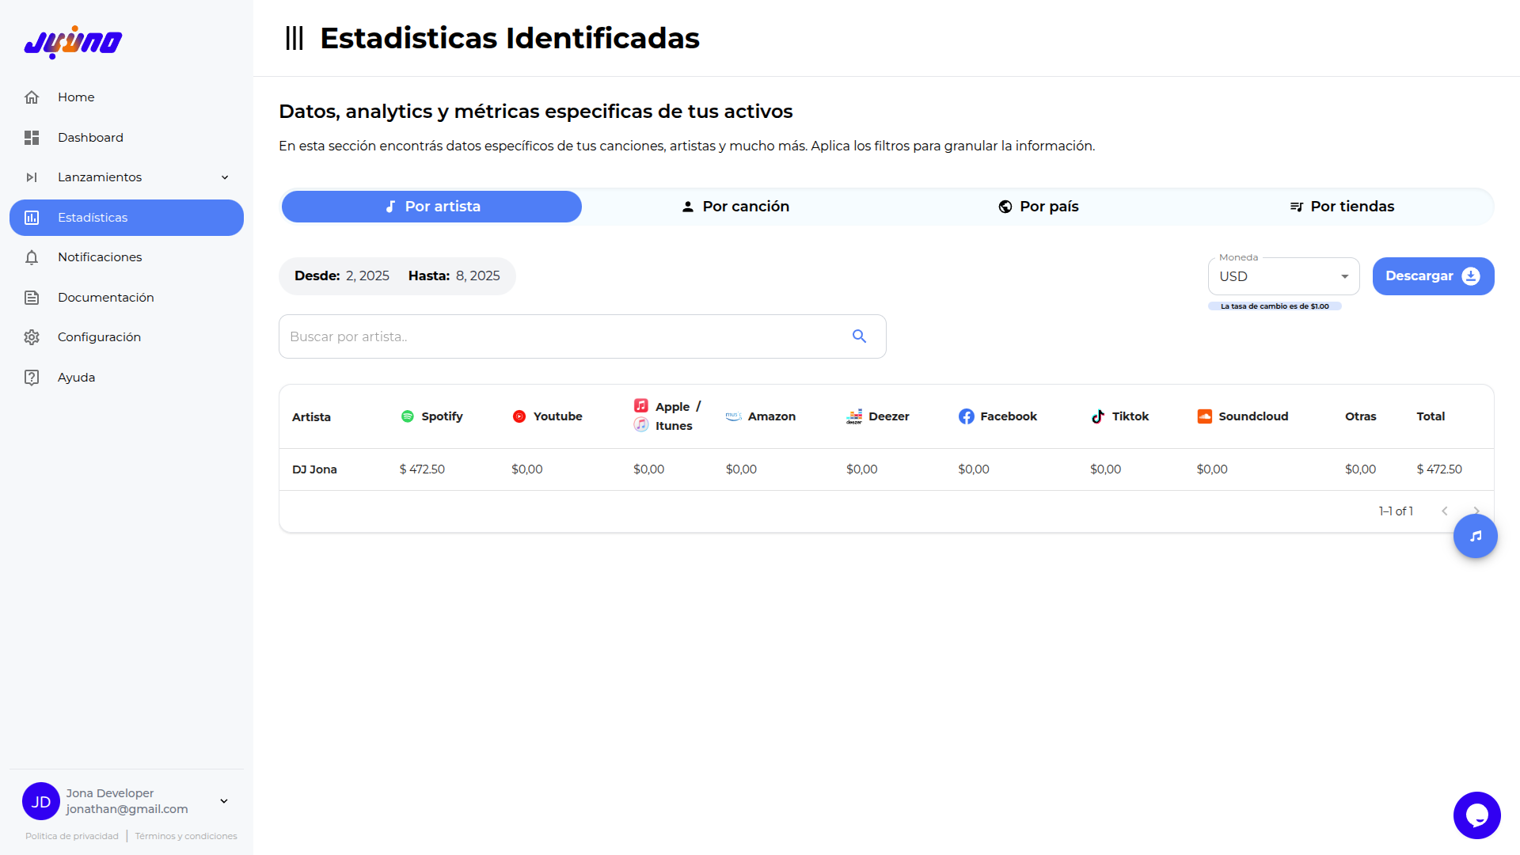Go to previous table page arrow
This screenshot has width=1520, height=855.
[1445, 511]
